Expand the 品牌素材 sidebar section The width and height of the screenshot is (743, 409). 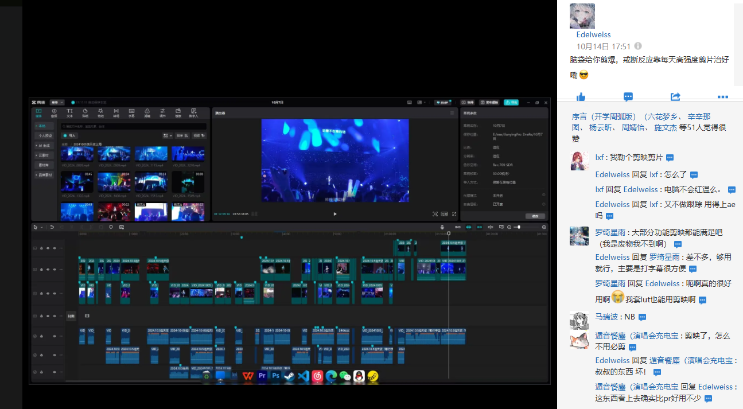click(x=44, y=175)
